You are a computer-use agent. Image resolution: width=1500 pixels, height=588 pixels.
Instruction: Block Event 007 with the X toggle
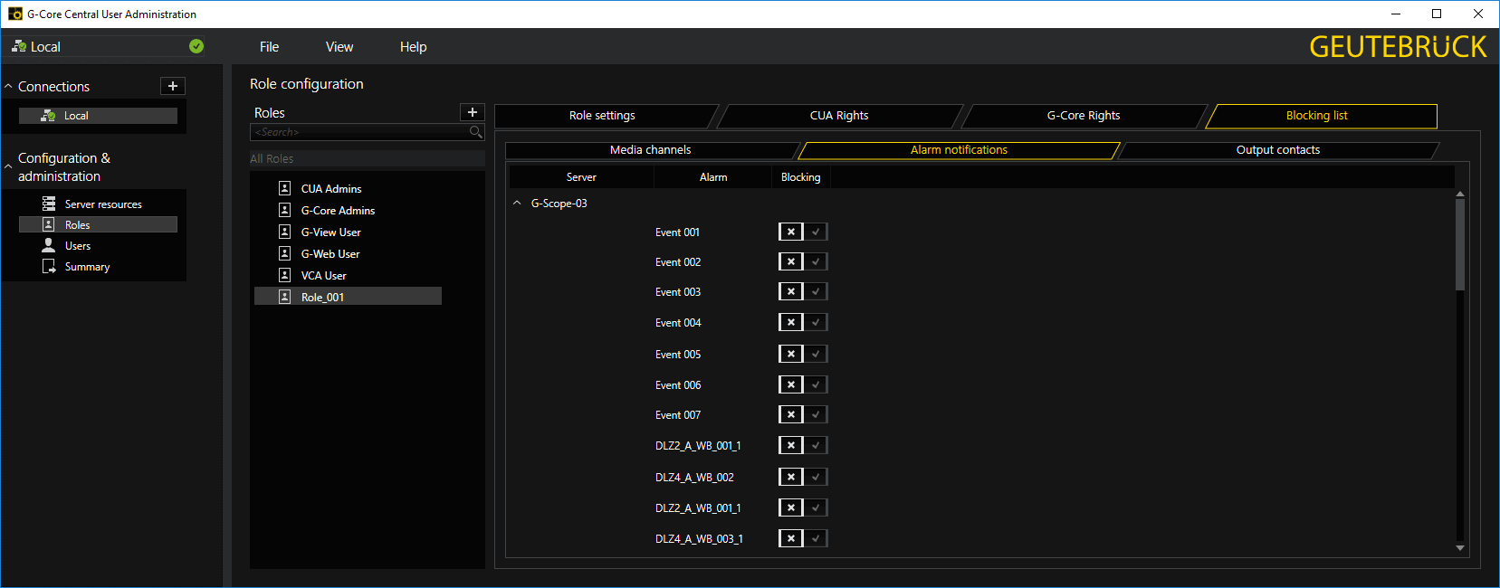point(791,414)
